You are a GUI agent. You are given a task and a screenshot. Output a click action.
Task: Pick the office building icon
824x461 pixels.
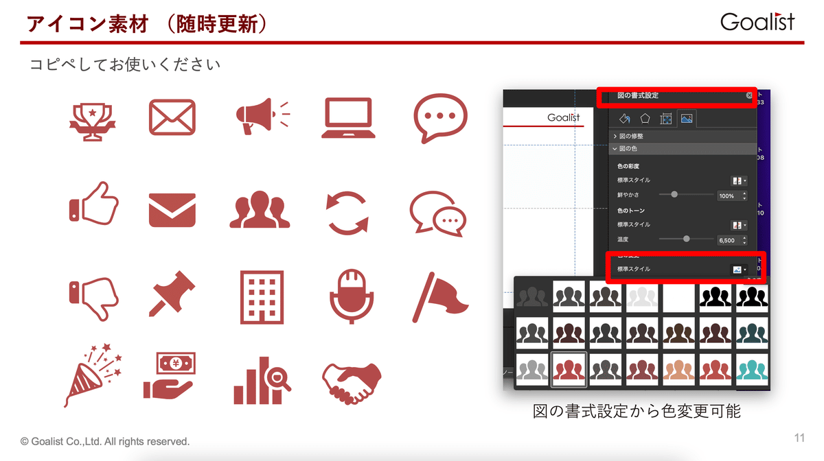tap(262, 297)
